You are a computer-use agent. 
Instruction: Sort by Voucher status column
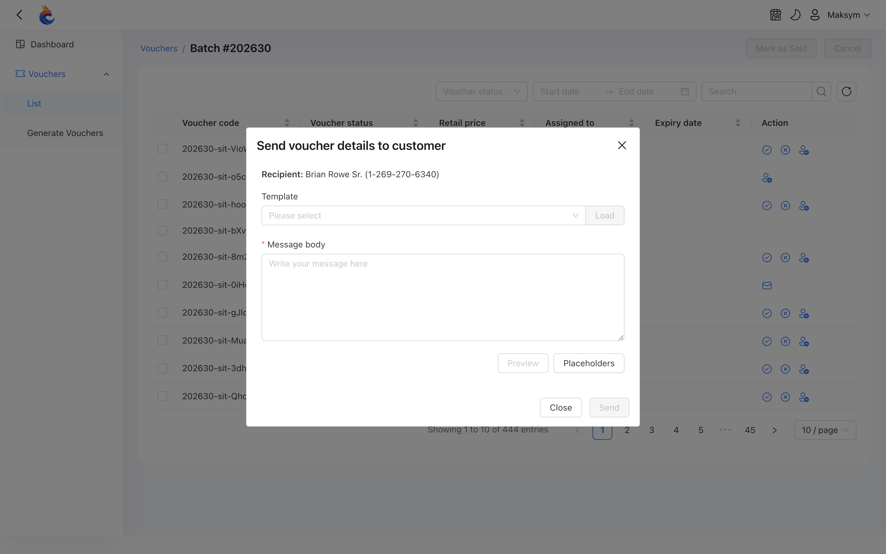click(416, 123)
